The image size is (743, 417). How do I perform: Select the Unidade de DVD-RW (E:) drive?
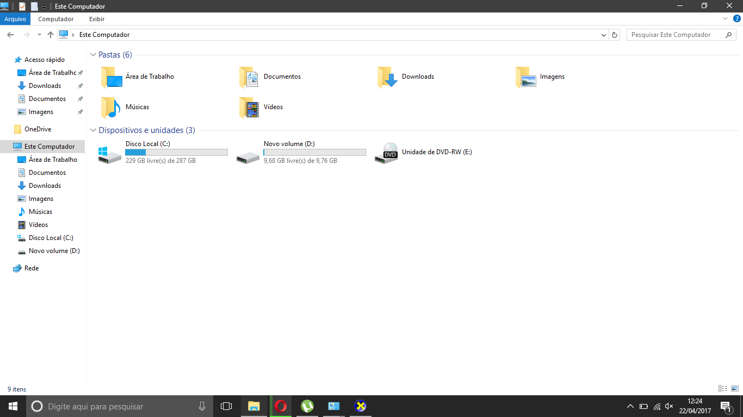tap(424, 153)
